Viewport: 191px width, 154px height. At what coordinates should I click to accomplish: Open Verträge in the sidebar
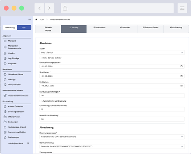12,79
